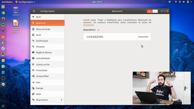Screen dimensions: 194x109
Task: Expand the Dispositivos submenu chevron
Action: pyautogui.click(x=62, y=100)
